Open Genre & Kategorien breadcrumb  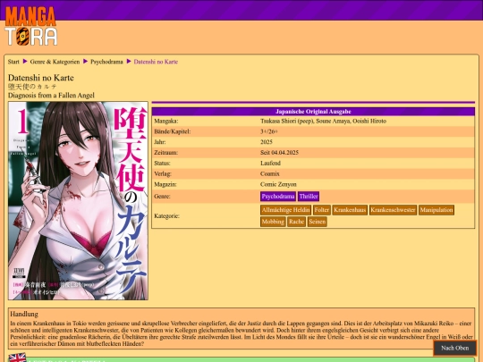pyautogui.click(x=55, y=62)
